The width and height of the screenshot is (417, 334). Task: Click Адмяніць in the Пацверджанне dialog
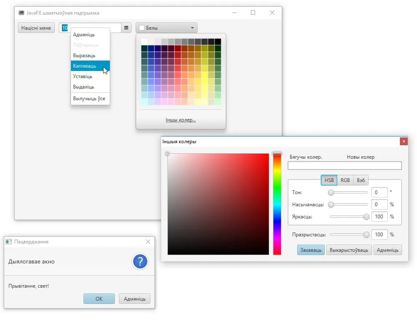[134, 299]
